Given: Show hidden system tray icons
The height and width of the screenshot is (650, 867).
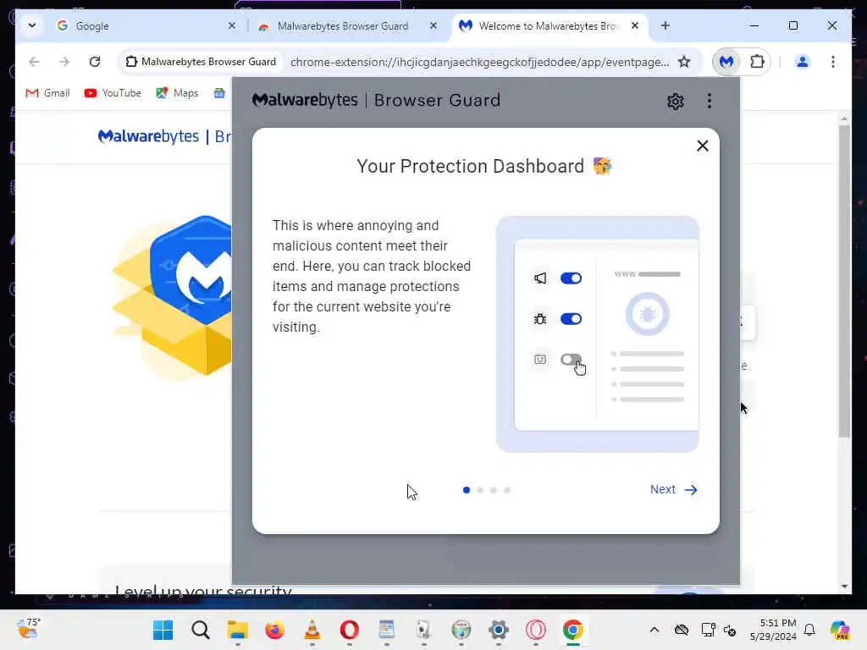Looking at the screenshot, I should click(654, 630).
